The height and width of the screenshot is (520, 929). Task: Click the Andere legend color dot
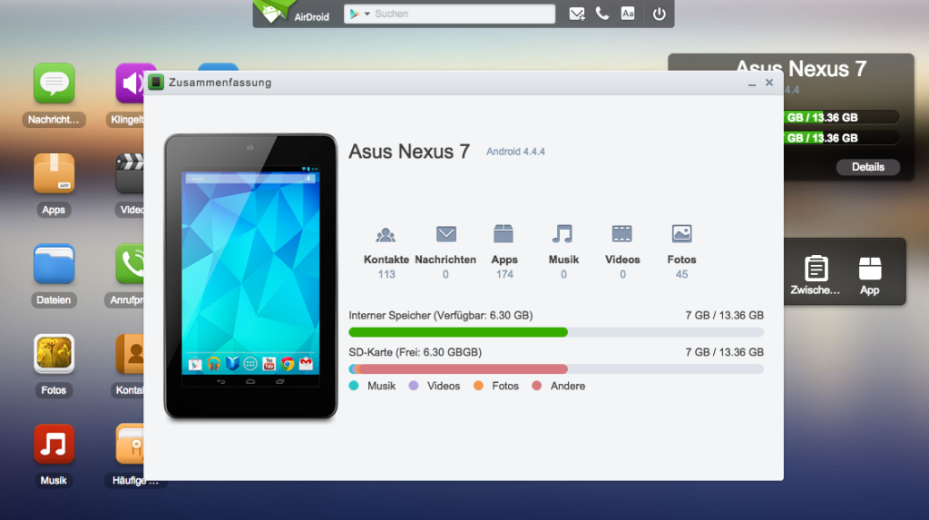[537, 386]
